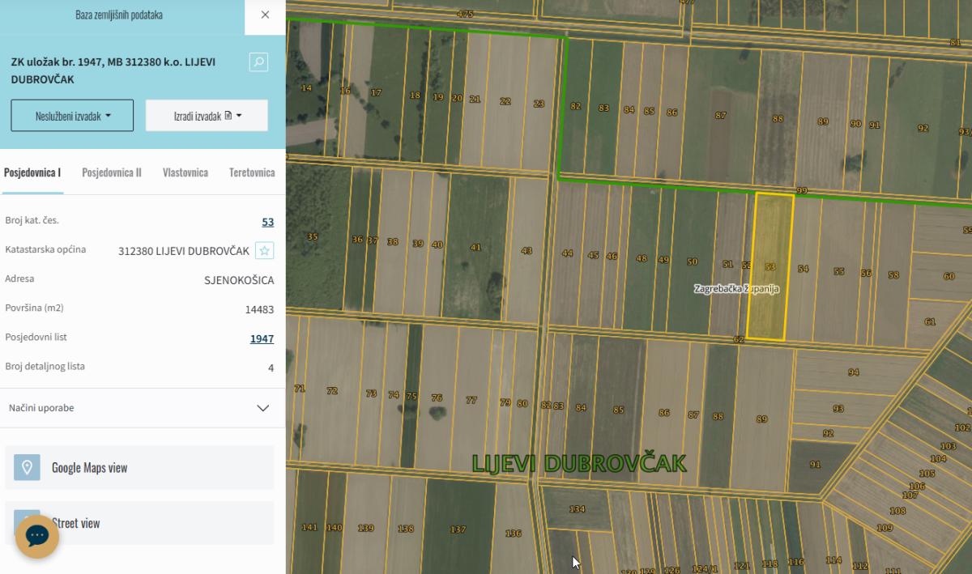972x574 pixels.
Task: Open Google Maps view
Action: (x=139, y=468)
